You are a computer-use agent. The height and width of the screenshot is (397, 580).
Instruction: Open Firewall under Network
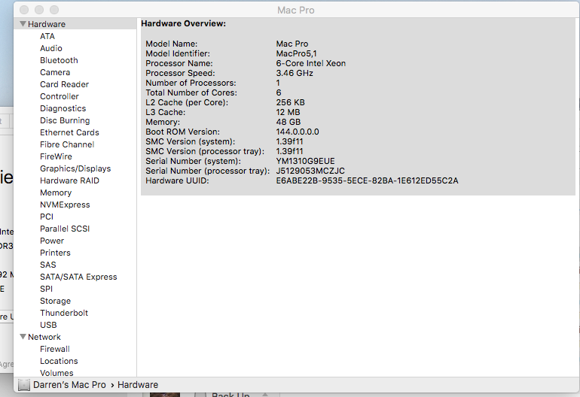55,349
